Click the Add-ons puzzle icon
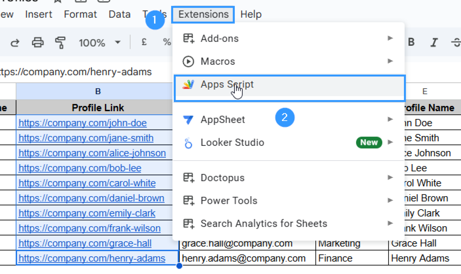Screen dimensions: 461x274 tap(188, 38)
